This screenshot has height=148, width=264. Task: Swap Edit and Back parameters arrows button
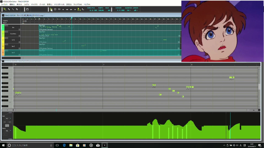(7, 126)
